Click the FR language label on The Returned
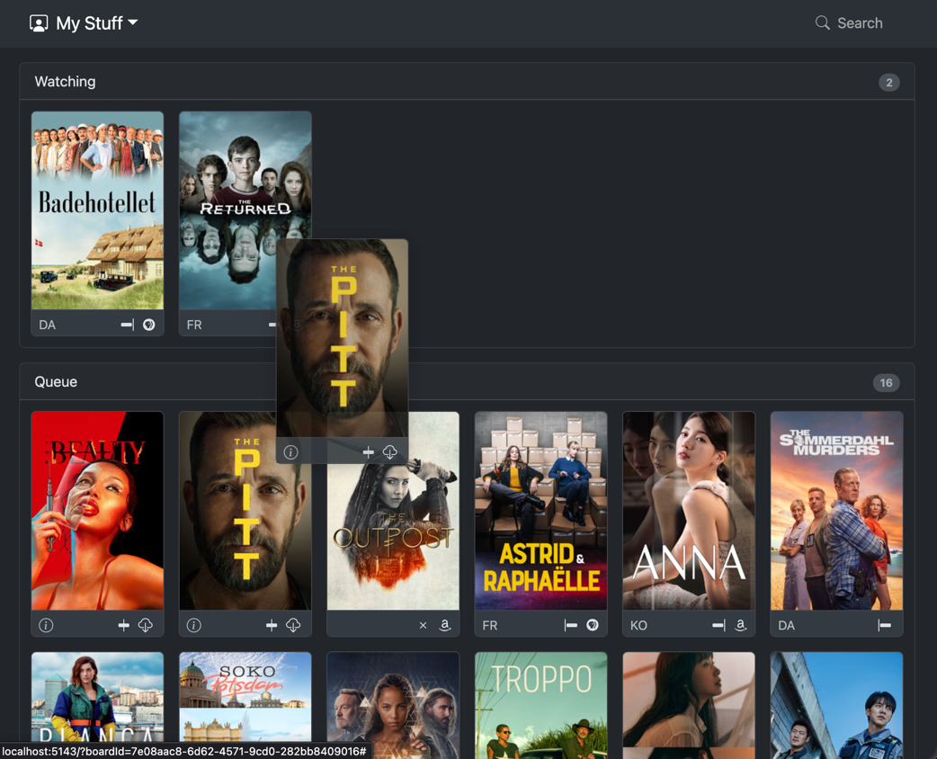937x759 pixels. click(194, 326)
